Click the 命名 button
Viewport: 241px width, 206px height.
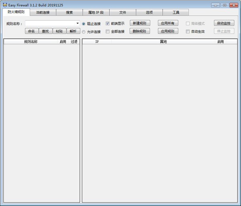pos(32,31)
